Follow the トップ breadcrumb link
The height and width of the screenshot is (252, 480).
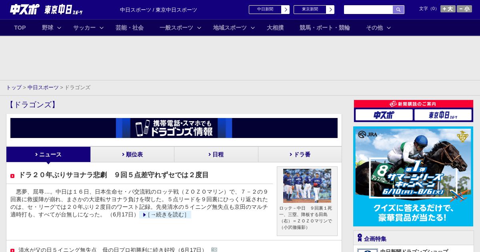[x=14, y=87]
